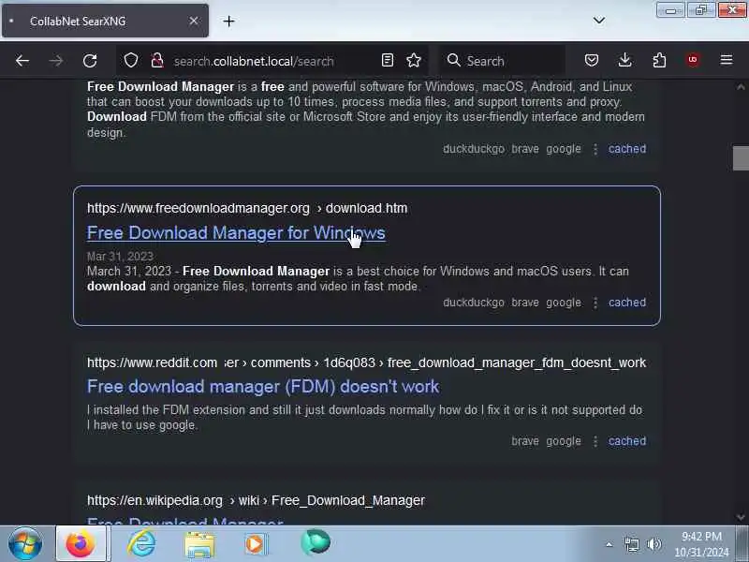Open Free download manager (FDM) doesn't work link
The image size is (749, 562).
(263, 386)
